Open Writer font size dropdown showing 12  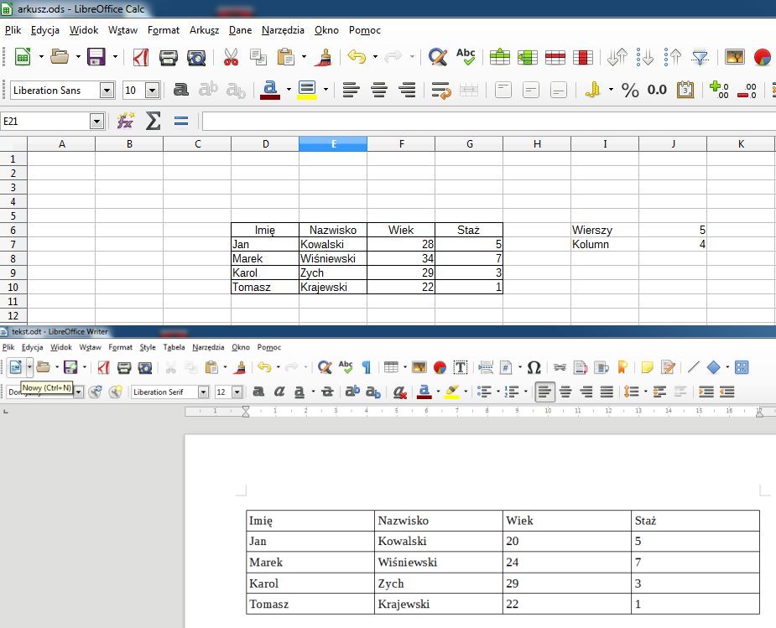237,392
